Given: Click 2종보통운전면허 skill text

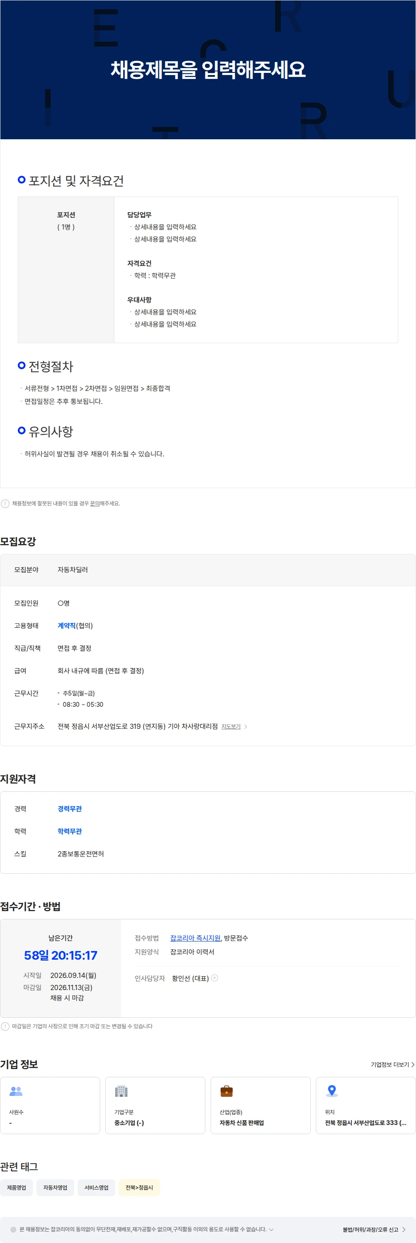Looking at the screenshot, I should pyautogui.click(x=81, y=853).
